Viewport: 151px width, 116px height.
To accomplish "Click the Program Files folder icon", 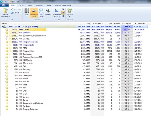I will [7, 51].
